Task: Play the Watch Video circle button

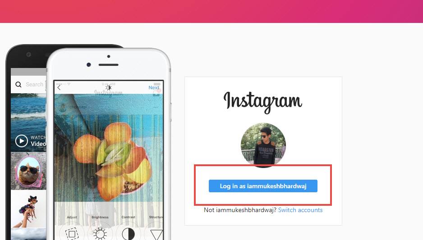Action: [x=21, y=140]
